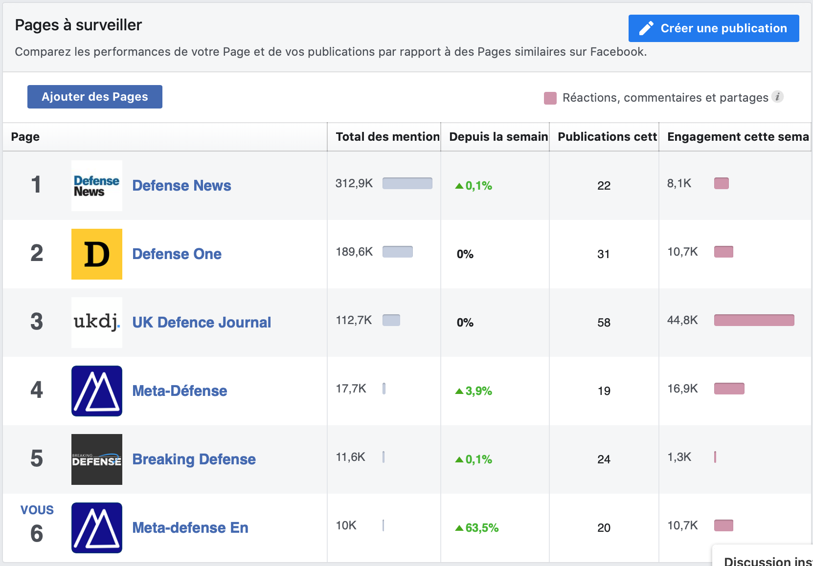Visit UK Defence Journal page link
The image size is (813, 566).
pyautogui.click(x=202, y=323)
